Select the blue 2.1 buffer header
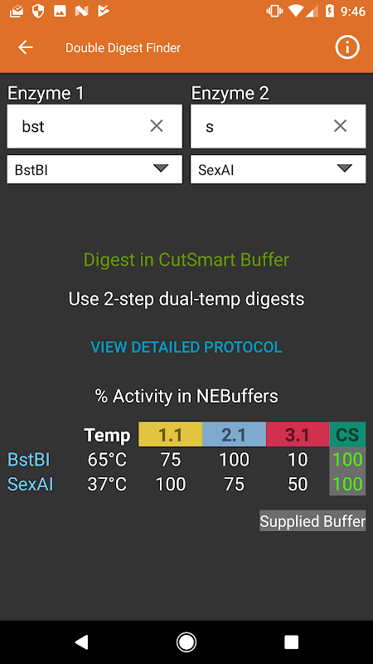The width and height of the screenshot is (373, 664). [235, 434]
